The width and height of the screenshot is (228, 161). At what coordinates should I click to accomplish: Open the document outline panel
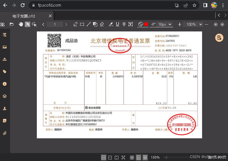point(4,35)
